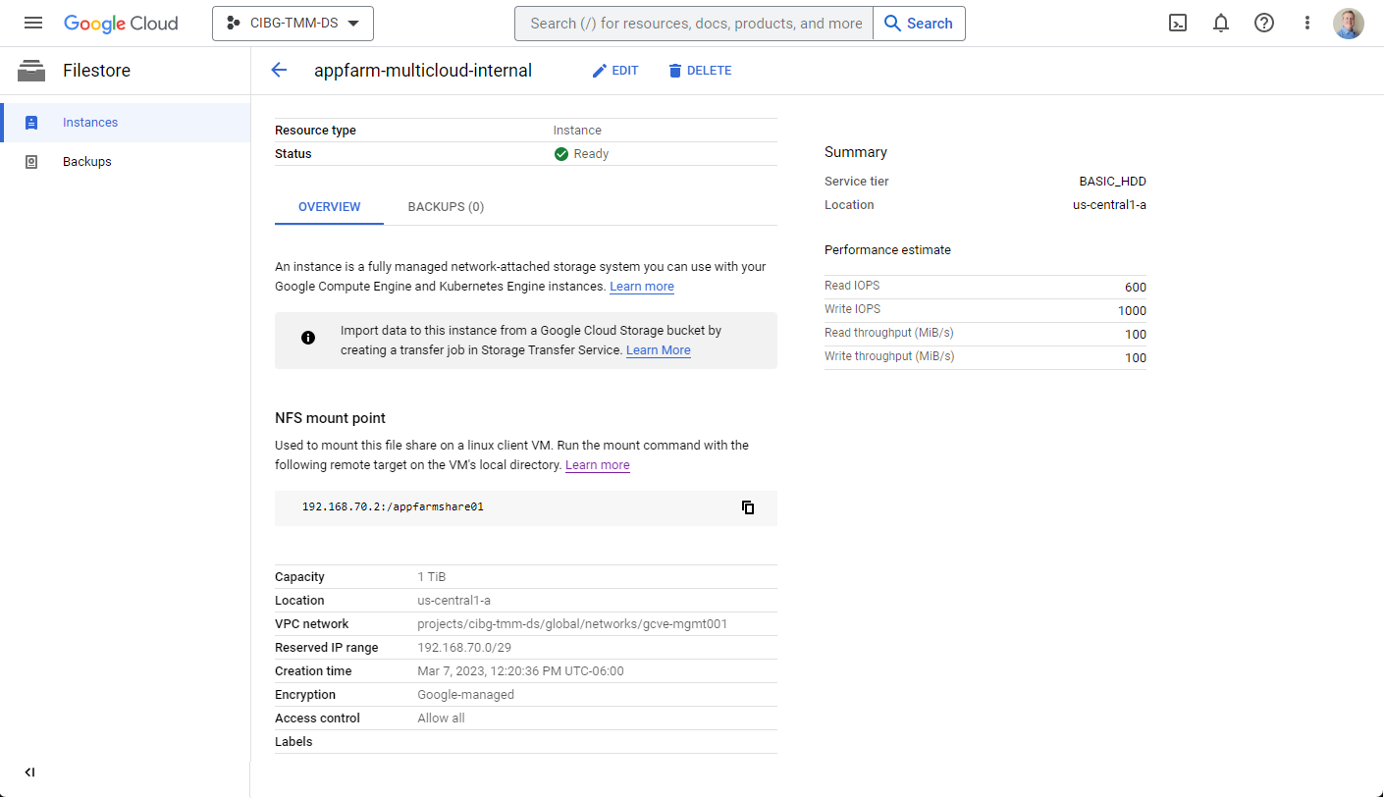This screenshot has height=798, width=1385.
Task: Click the Access control value Allow all
Action: 441,718
